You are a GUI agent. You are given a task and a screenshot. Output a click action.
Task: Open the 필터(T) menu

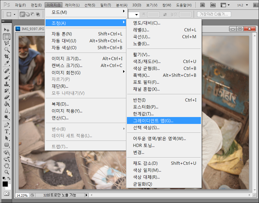106,5
